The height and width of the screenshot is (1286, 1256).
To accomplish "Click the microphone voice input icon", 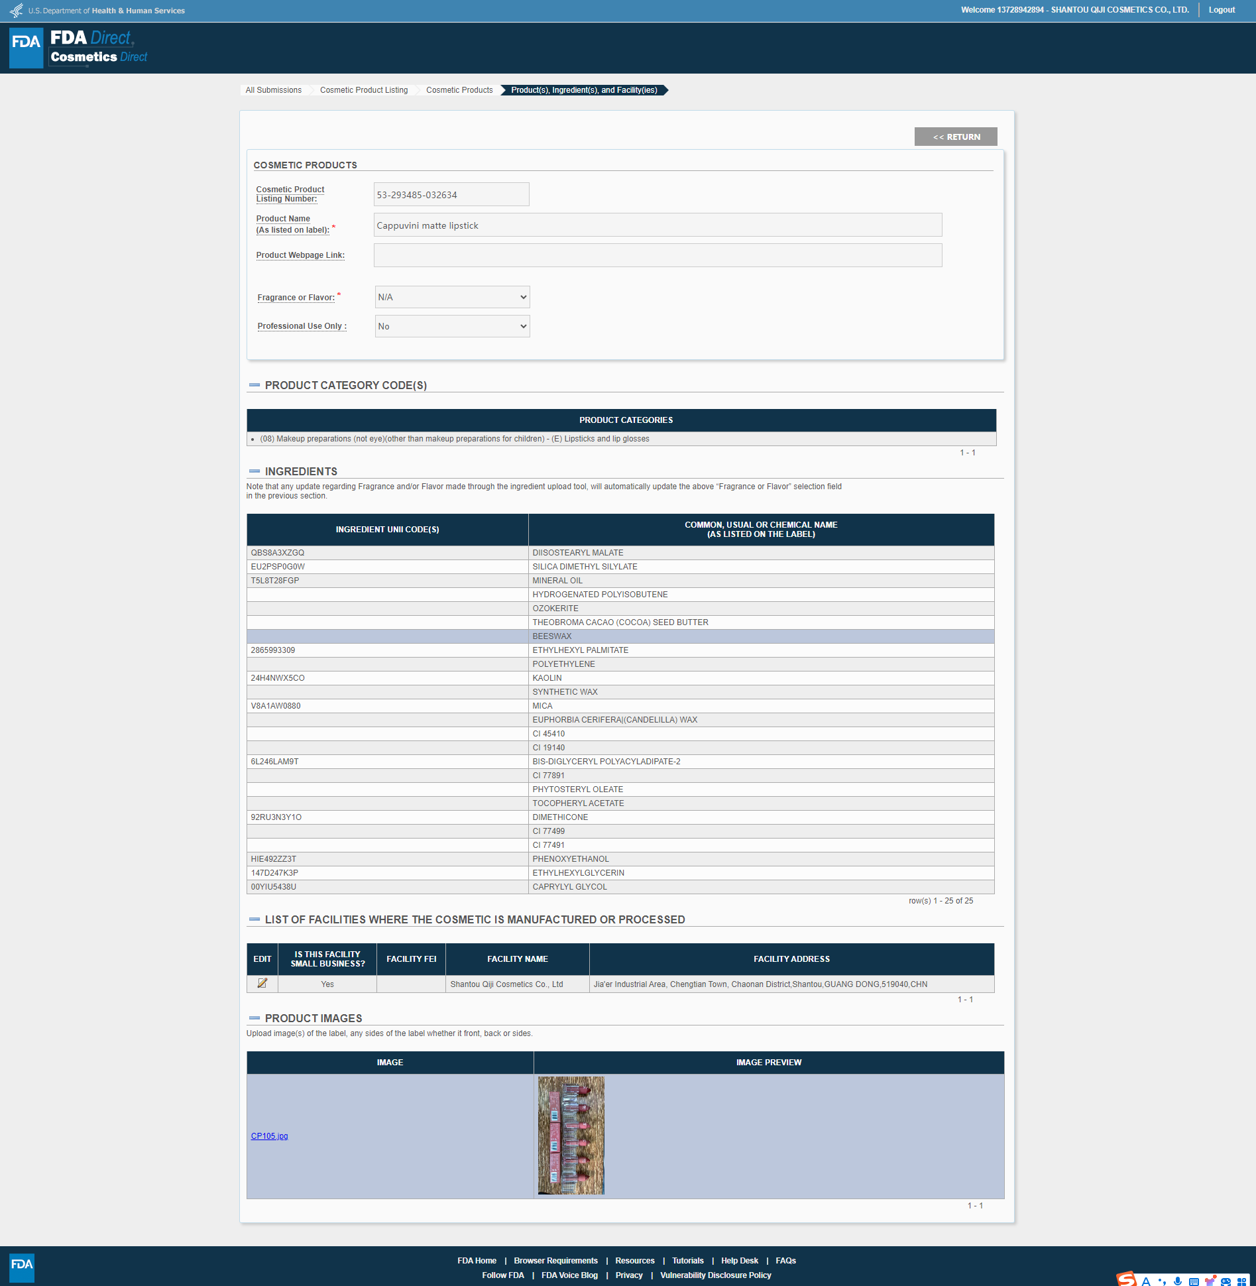I will [x=1178, y=1281].
